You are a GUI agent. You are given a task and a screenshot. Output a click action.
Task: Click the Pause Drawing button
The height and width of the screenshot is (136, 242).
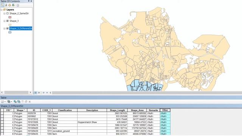tap(47, 93)
